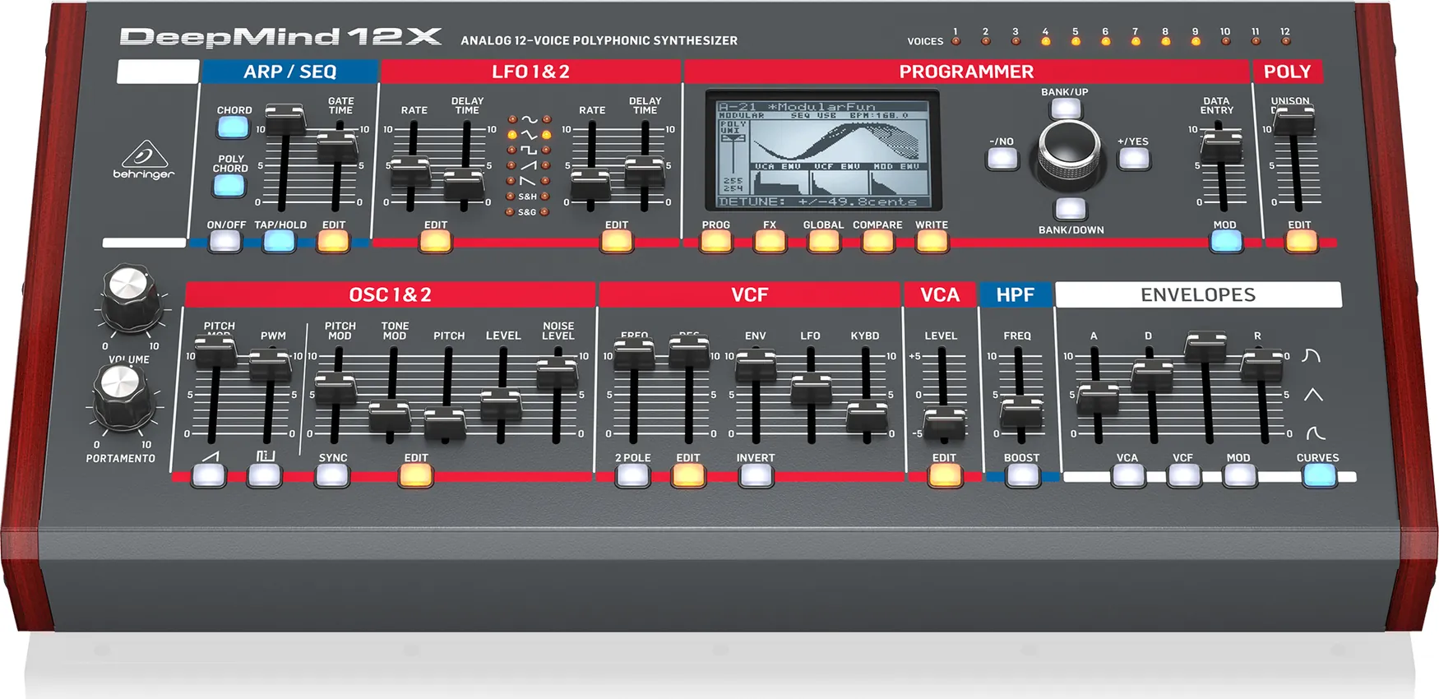Click the envelope decay (D) fader
1439x699 pixels.
coord(1152,375)
